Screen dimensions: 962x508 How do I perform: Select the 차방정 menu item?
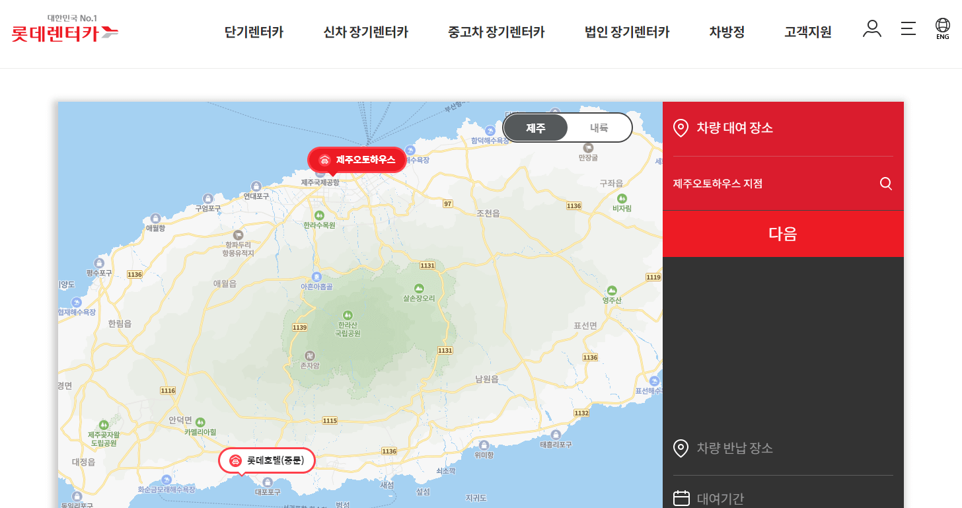click(x=726, y=31)
